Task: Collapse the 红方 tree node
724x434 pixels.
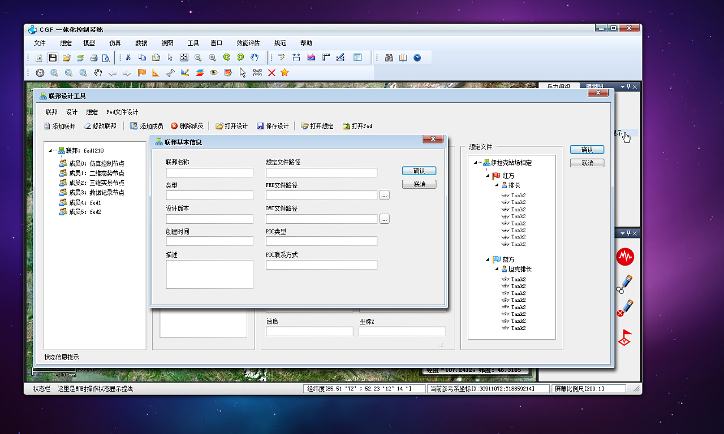Action: 488,176
